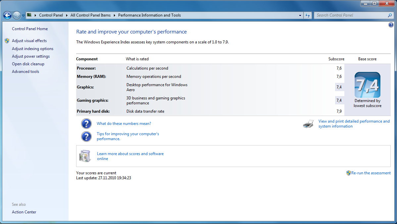Click the 7,4 base score badge

[x=368, y=85]
